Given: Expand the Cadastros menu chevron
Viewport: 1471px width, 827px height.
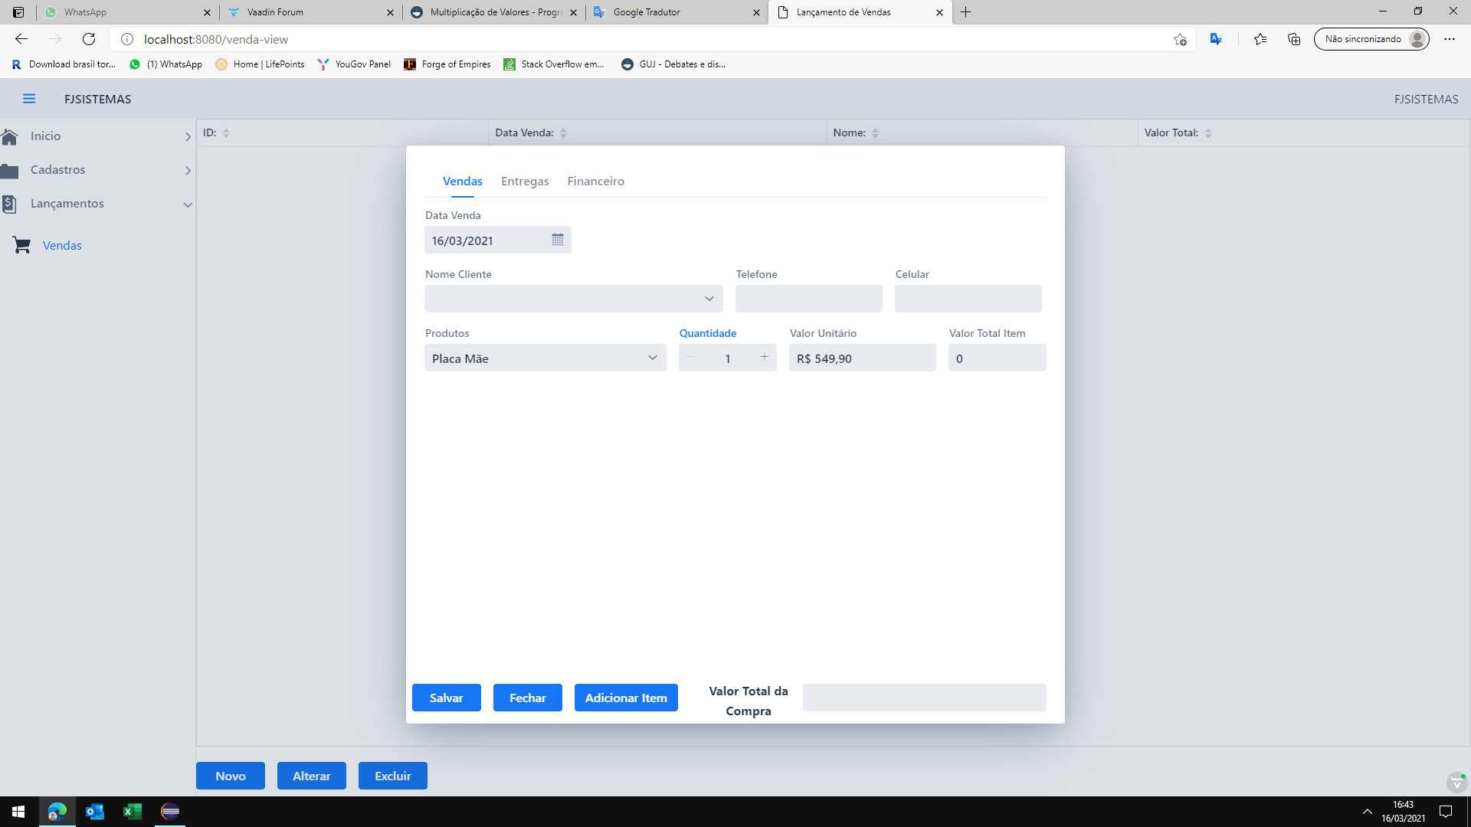Looking at the screenshot, I should [x=187, y=171].
